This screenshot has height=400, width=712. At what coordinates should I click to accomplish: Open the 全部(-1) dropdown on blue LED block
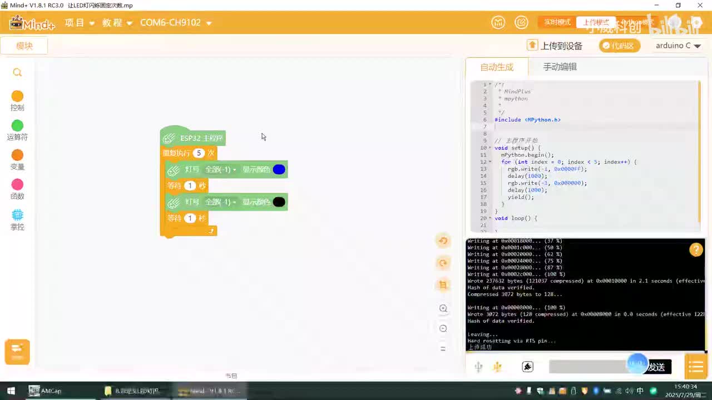point(221,169)
